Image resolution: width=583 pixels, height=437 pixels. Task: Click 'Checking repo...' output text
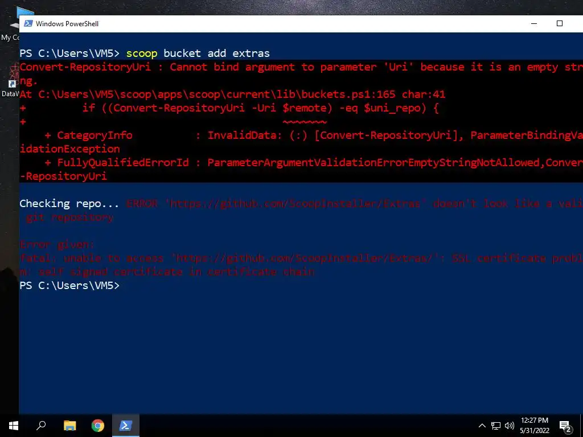[69, 203]
